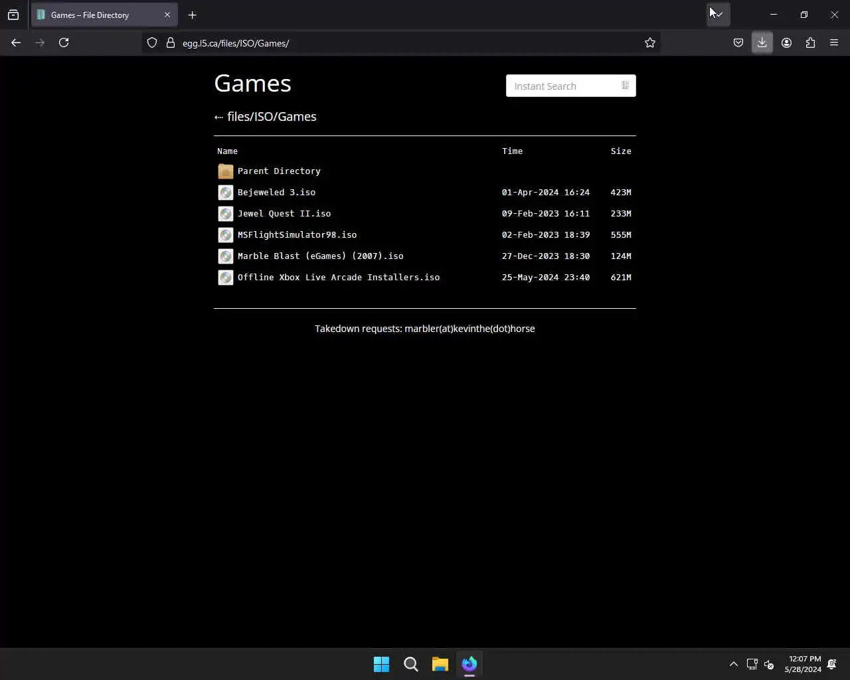Download Offline Xbox Live Arcade Installers.iso

pyautogui.click(x=339, y=277)
